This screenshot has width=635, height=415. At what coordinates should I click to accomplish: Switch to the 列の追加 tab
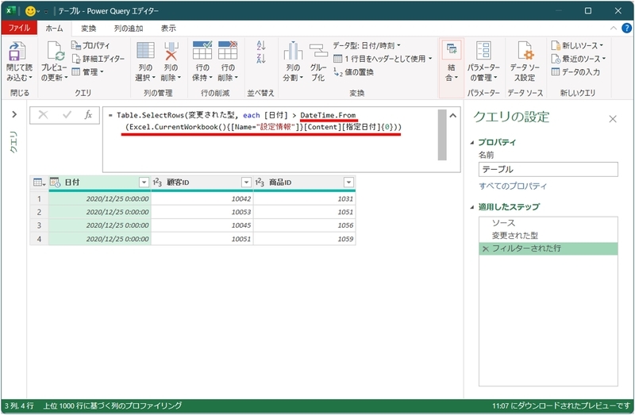[129, 28]
